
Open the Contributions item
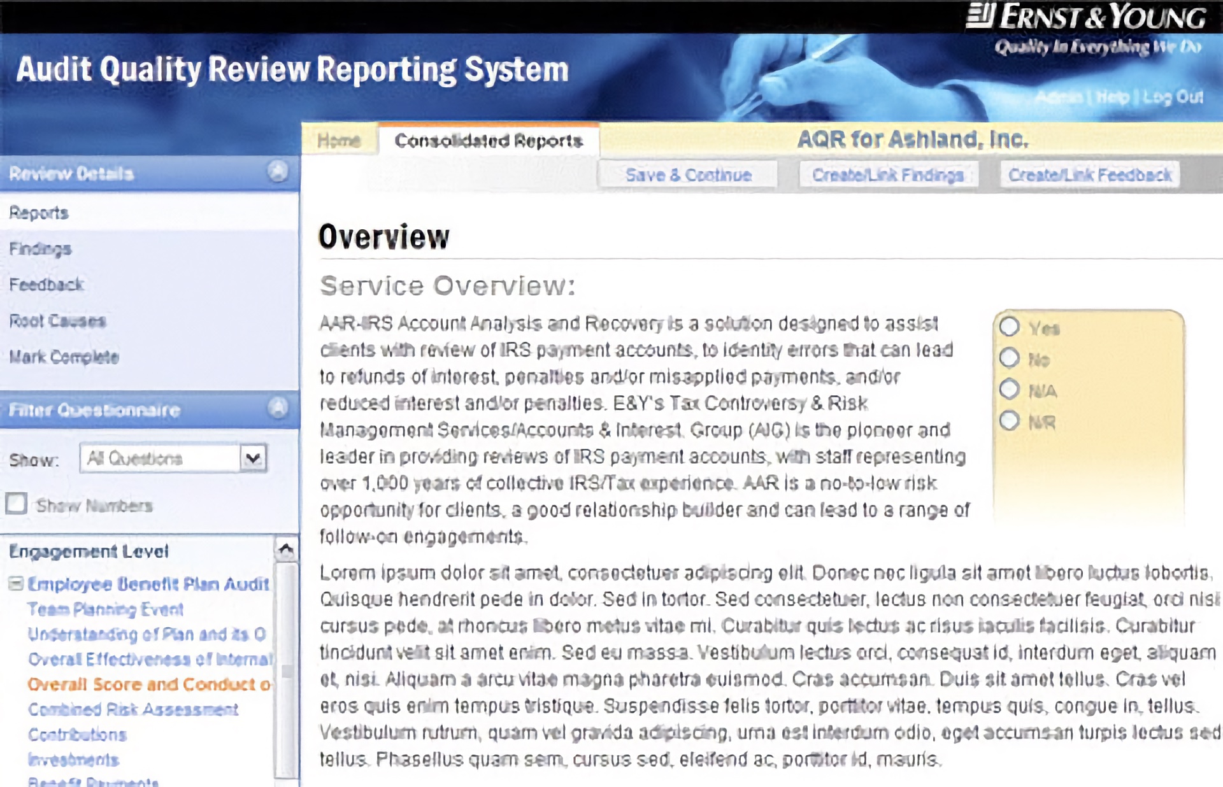(x=77, y=734)
